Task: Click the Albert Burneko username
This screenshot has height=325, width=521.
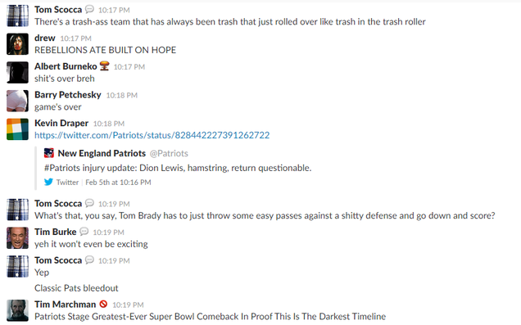Action: tap(66, 66)
